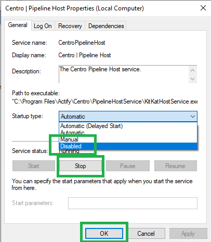Image resolution: width=211 pixels, height=242 pixels.
Task: Click the greyed Start button
Action: [x=34, y=166]
